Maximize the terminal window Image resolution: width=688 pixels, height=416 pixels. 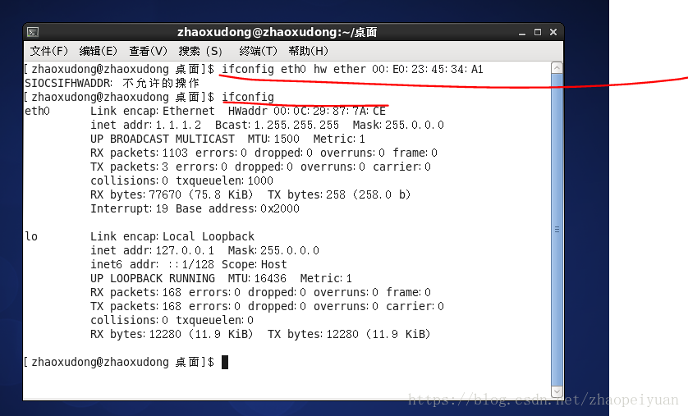538,32
